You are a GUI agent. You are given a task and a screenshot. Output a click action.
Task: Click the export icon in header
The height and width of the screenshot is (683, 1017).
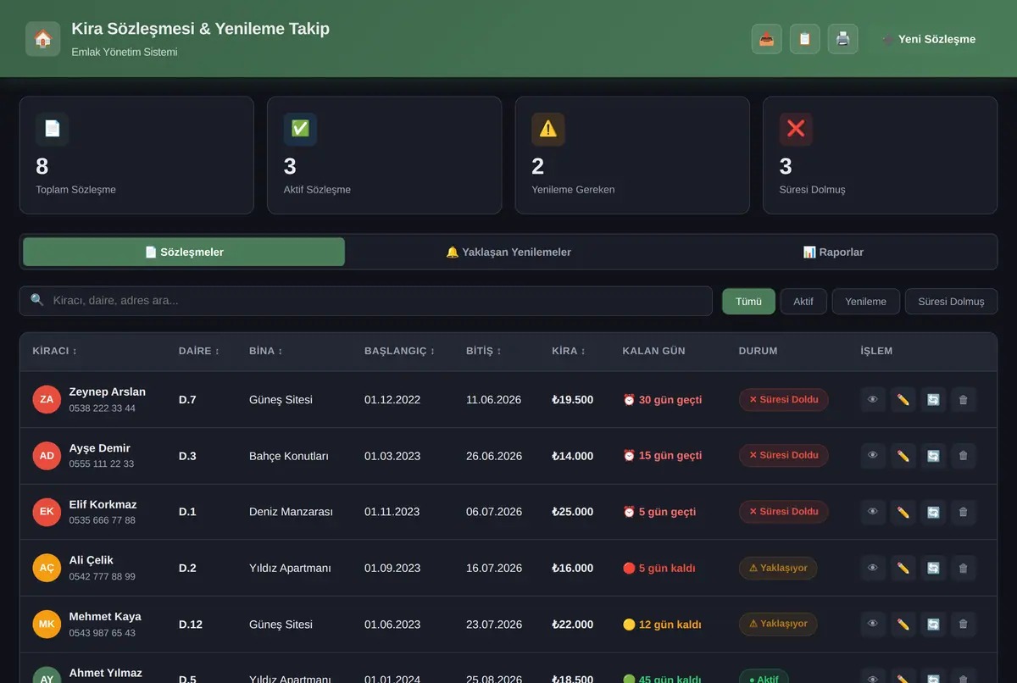pyautogui.click(x=766, y=39)
